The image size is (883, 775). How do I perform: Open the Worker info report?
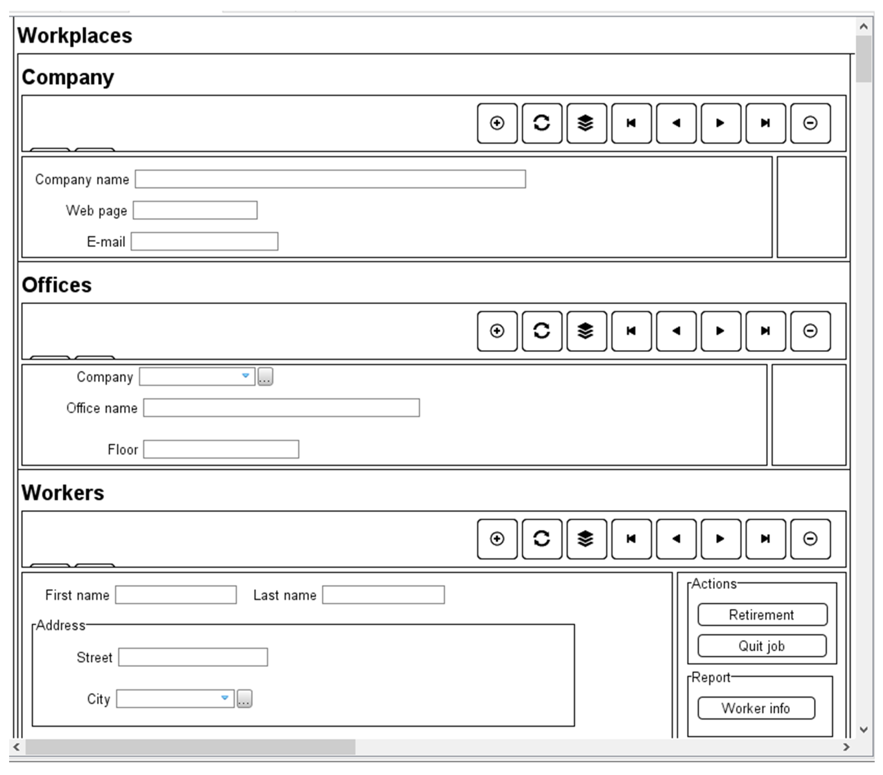click(x=756, y=708)
